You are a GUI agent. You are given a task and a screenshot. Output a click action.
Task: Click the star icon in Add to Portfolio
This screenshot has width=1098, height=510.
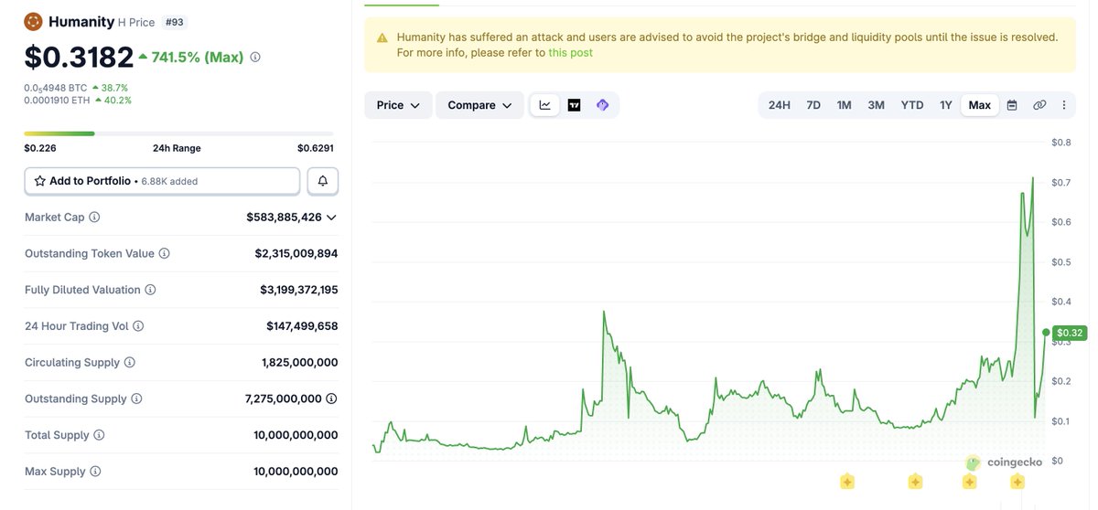point(39,181)
